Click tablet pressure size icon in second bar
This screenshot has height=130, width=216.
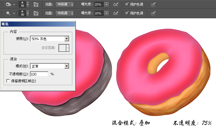click(153, 13)
